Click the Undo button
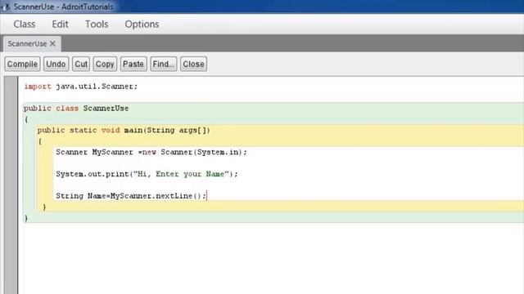524x294 pixels. [x=56, y=64]
